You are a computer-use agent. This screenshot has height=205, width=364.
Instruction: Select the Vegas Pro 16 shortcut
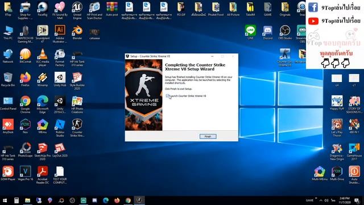pos(25,173)
